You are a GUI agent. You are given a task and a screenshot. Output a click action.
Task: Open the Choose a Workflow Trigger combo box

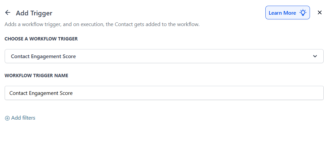164,56
